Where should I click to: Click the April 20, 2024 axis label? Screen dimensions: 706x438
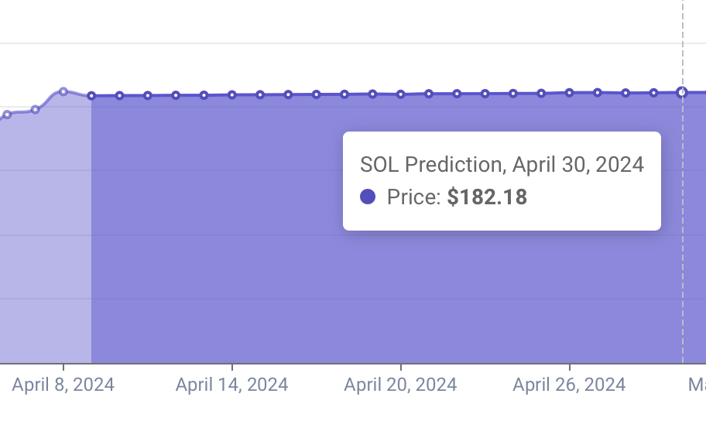pos(401,385)
